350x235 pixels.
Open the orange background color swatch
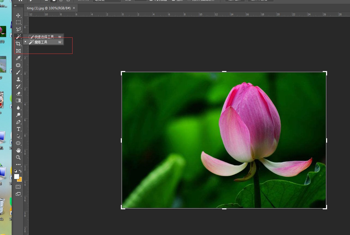[x=20, y=180]
